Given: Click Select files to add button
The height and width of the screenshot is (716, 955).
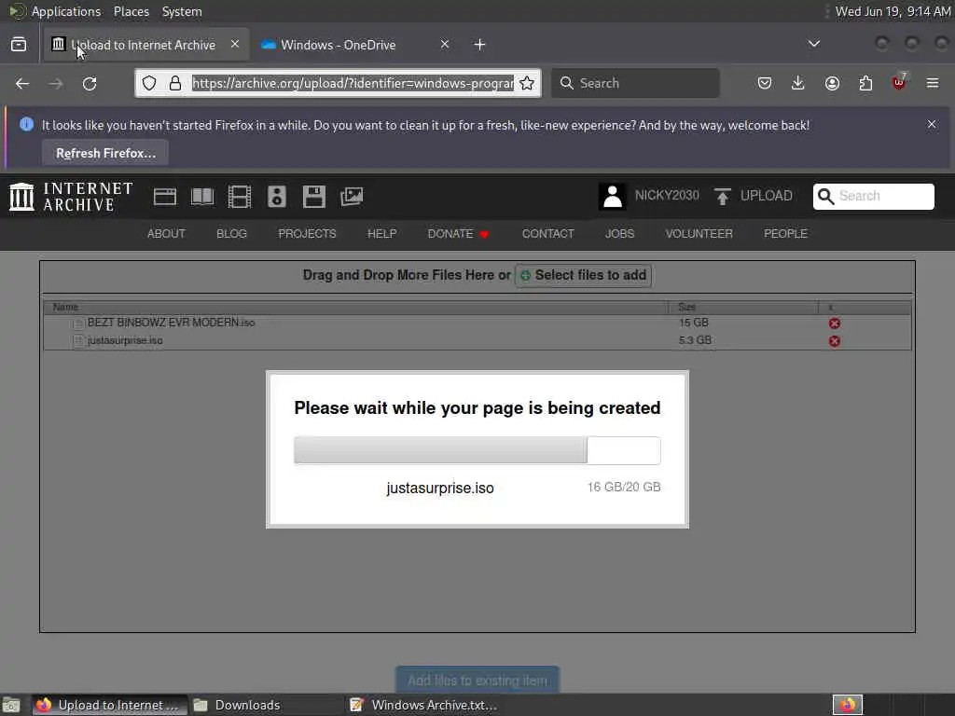Looking at the screenshot, I should (x=584, y=275).
